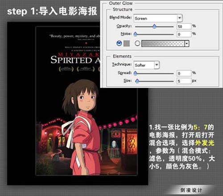Select the solid color radio button

click(119, 44)
